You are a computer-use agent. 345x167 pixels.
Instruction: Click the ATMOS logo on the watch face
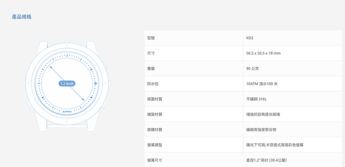[x=67, y=111]
